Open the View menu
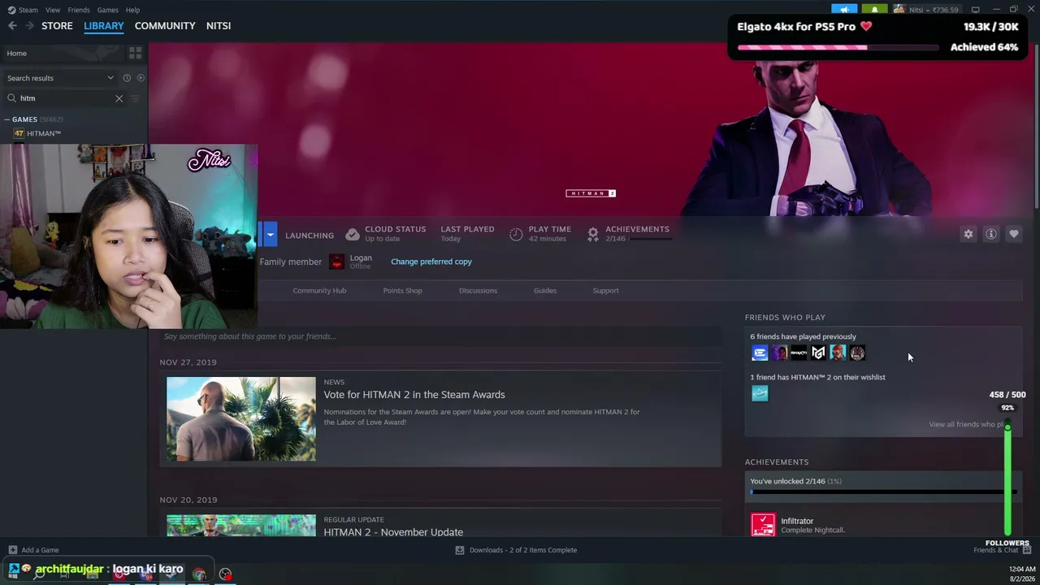The width and height of the screenshot is (1040, 585). (x=53, y=10)
